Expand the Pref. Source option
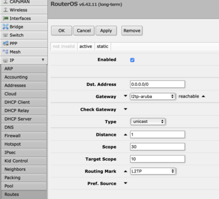 click(x=125, y=183)
